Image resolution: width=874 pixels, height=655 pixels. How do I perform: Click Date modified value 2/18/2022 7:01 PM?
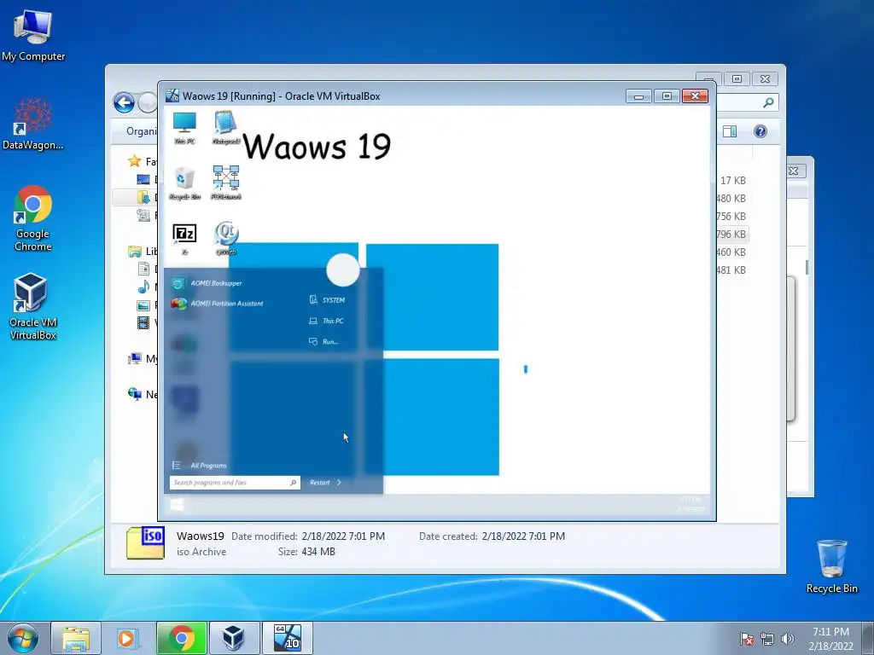343,536
